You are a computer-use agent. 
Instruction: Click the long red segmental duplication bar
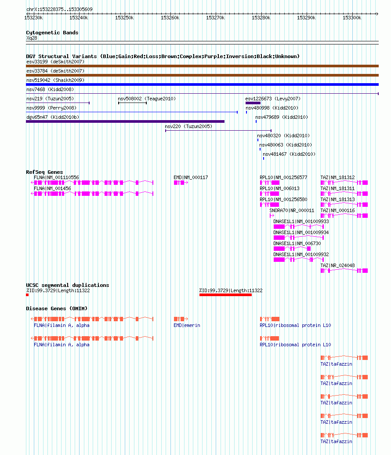(x=226, y=295)
